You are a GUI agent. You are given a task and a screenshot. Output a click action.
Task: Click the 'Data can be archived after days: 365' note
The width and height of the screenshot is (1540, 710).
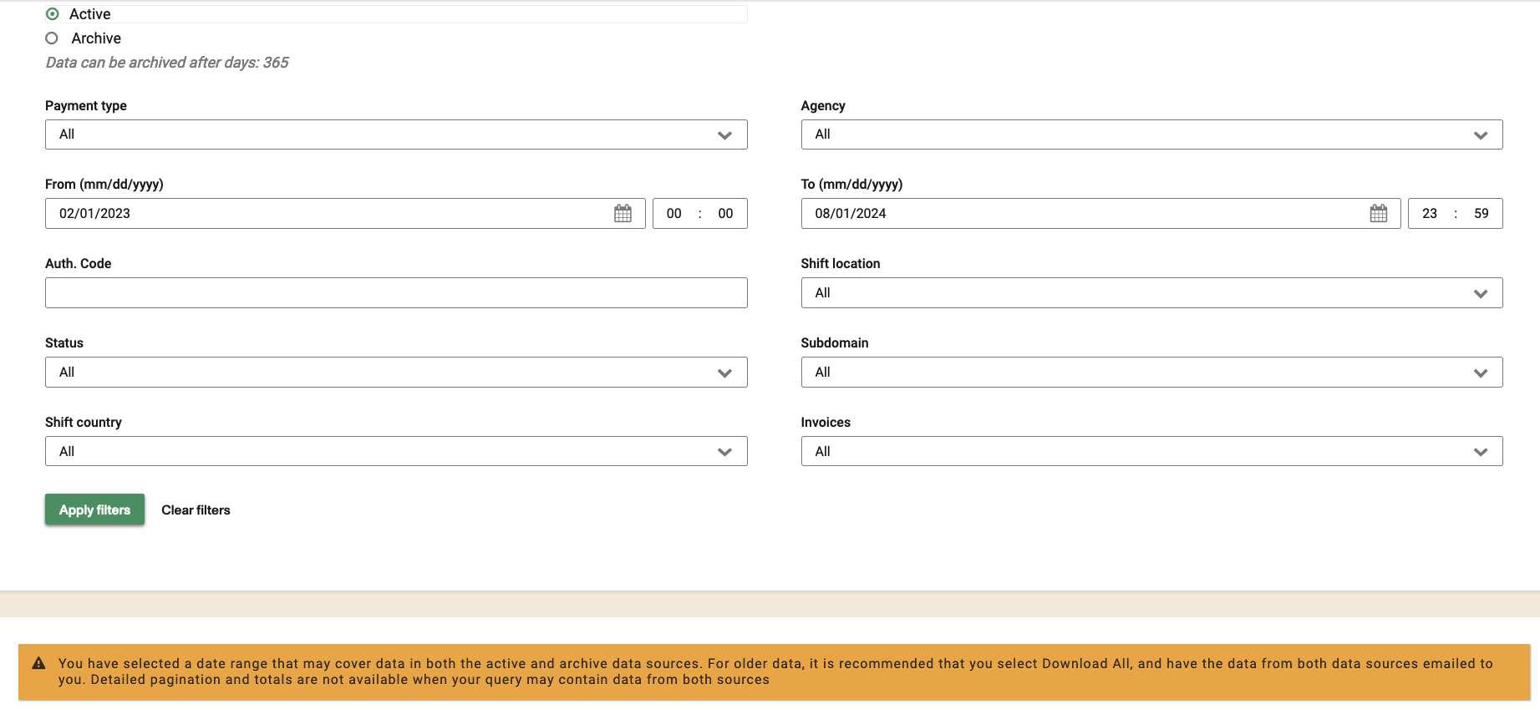tap(167, 63)
